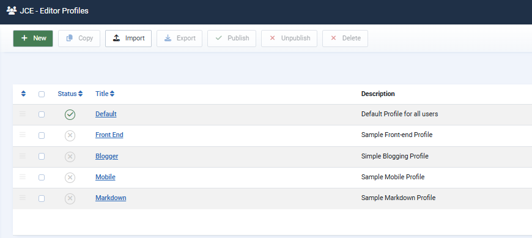Open the Default profile link
532x238 pixels.
click(106, 114)
